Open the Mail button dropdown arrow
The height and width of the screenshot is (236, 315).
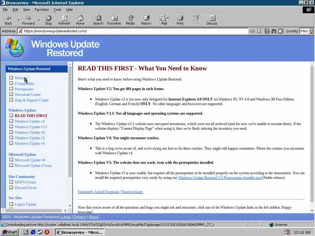168,18
